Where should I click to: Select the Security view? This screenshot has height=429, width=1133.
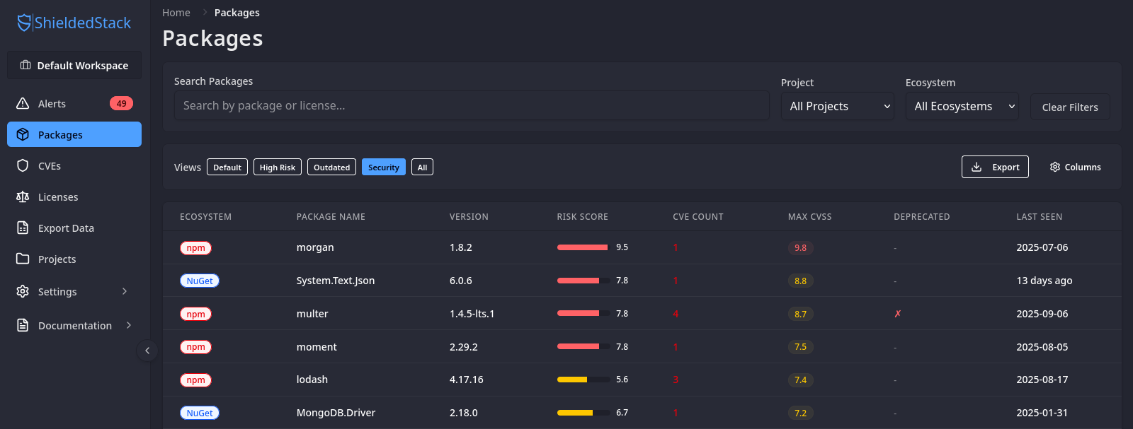point(384,167)
